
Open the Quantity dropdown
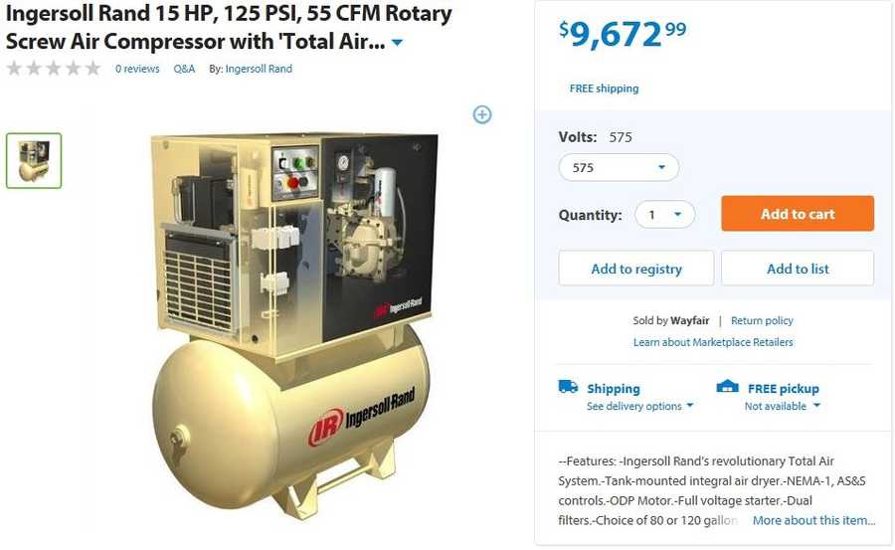pos(665,215)
